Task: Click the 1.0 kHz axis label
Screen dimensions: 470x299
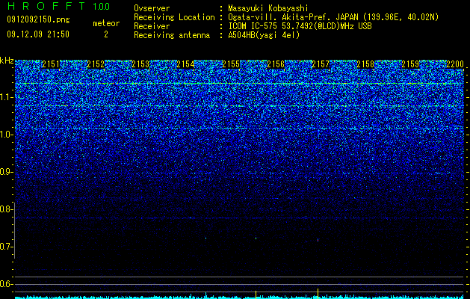Action: 6,135
